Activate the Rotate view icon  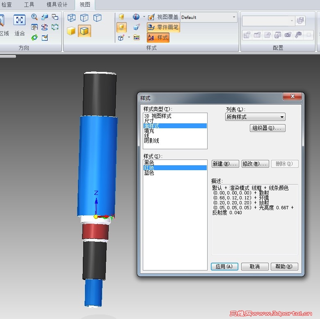click(x=45, y=27)
